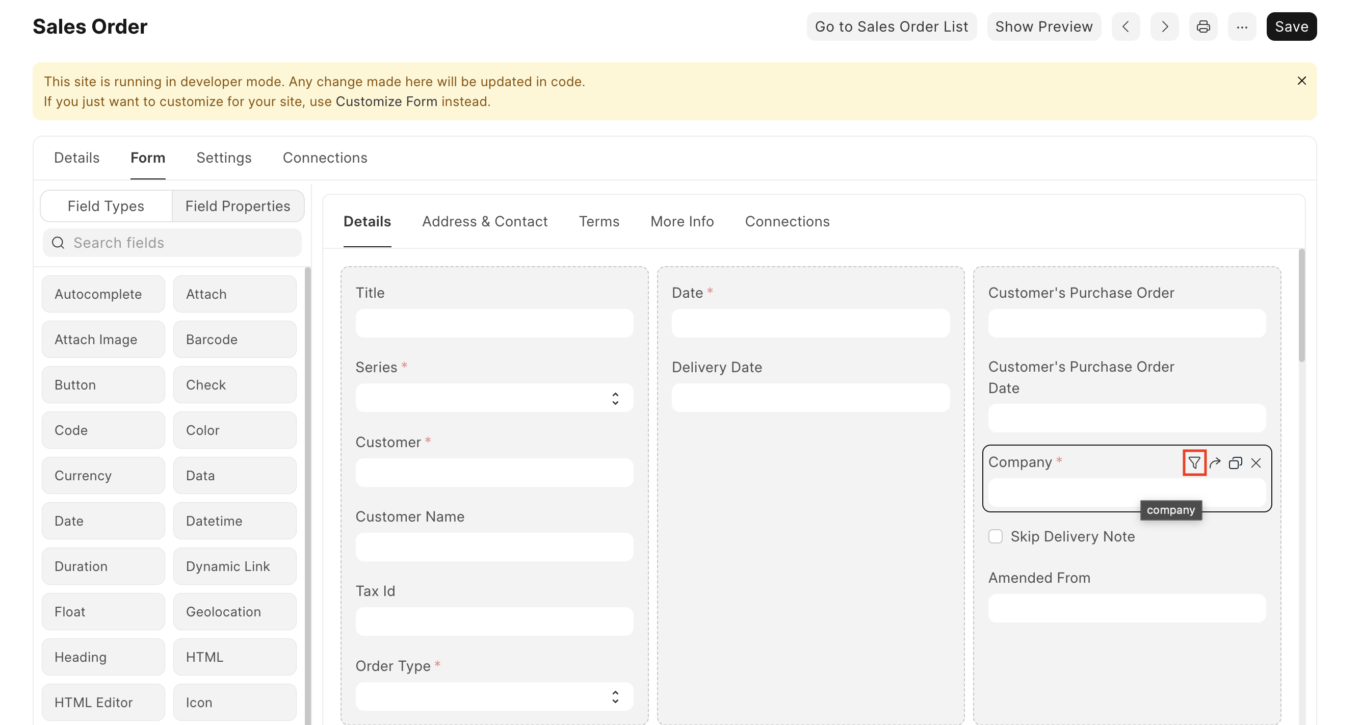Remove the Company field with X icon

pyautogui.click(x=1256, y=463)
